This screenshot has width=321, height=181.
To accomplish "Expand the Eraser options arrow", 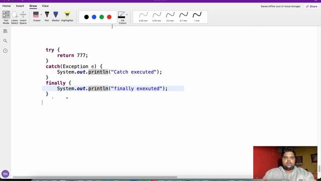I will [x=41, y=15].
